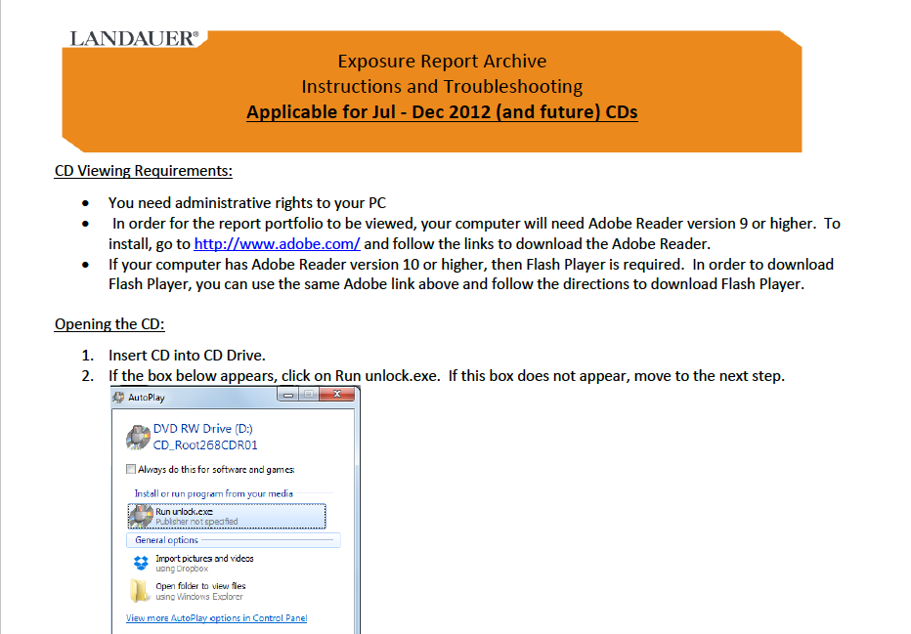
Task: Choose 'Import pictures and videos' option
Action: 204,559
